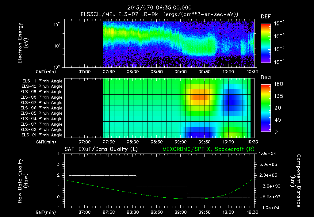Image resolution: width=314 pixels, height=217 pixels.
Task: Select the Electron Energy (eV) axis label
Action: coord(23,43)
